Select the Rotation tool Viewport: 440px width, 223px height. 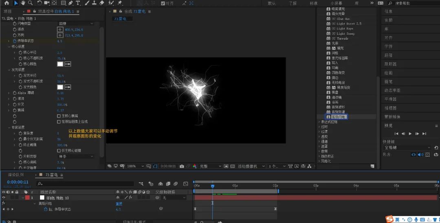[x=39, y=3]
